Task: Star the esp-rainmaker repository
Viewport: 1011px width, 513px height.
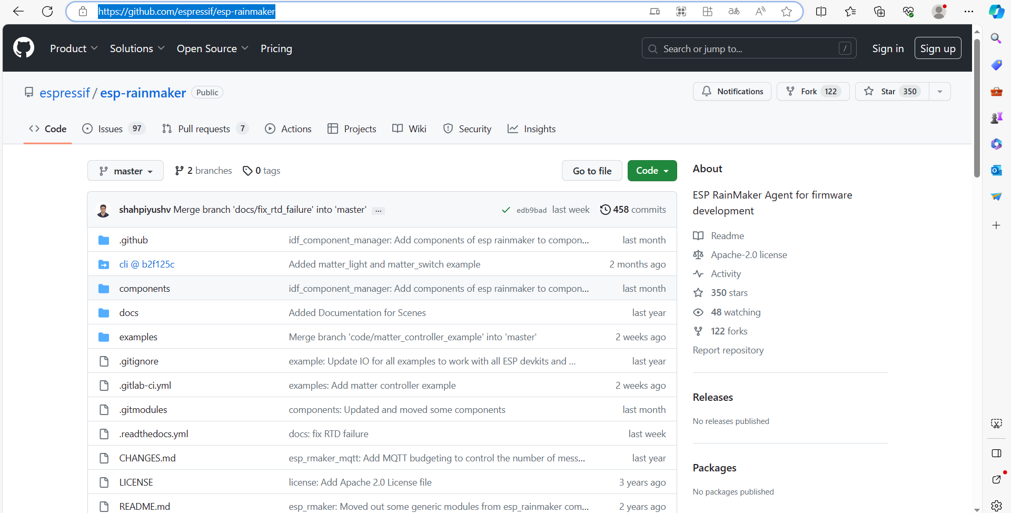Action: pos(892,92)
